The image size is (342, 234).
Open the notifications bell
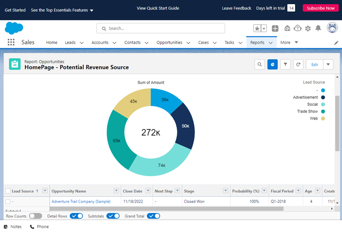click(318, 28)
